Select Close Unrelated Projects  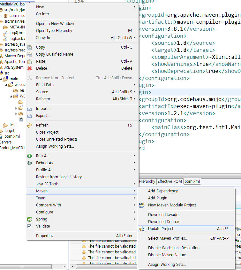(82, 139)
